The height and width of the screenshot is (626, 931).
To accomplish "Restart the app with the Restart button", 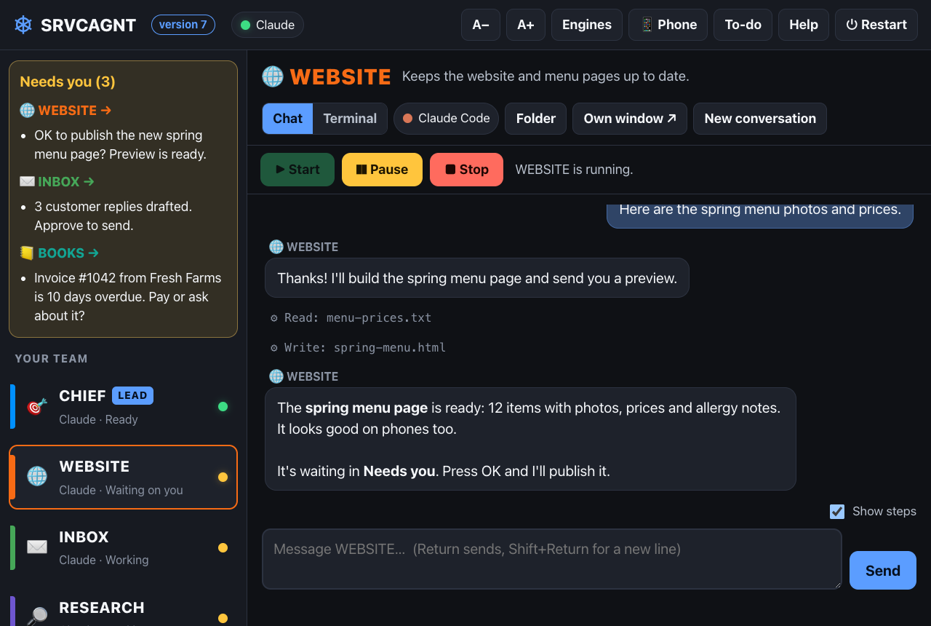I will [x=876, y=25].
